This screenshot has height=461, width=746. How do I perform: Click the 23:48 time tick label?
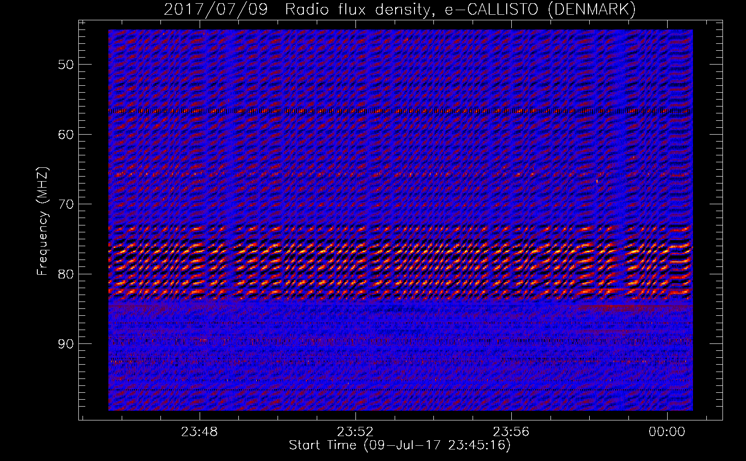[199, 432]
